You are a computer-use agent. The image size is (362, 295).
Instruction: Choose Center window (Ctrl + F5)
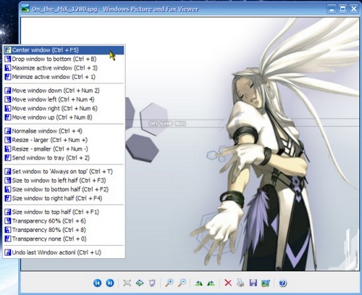(64, 50)
